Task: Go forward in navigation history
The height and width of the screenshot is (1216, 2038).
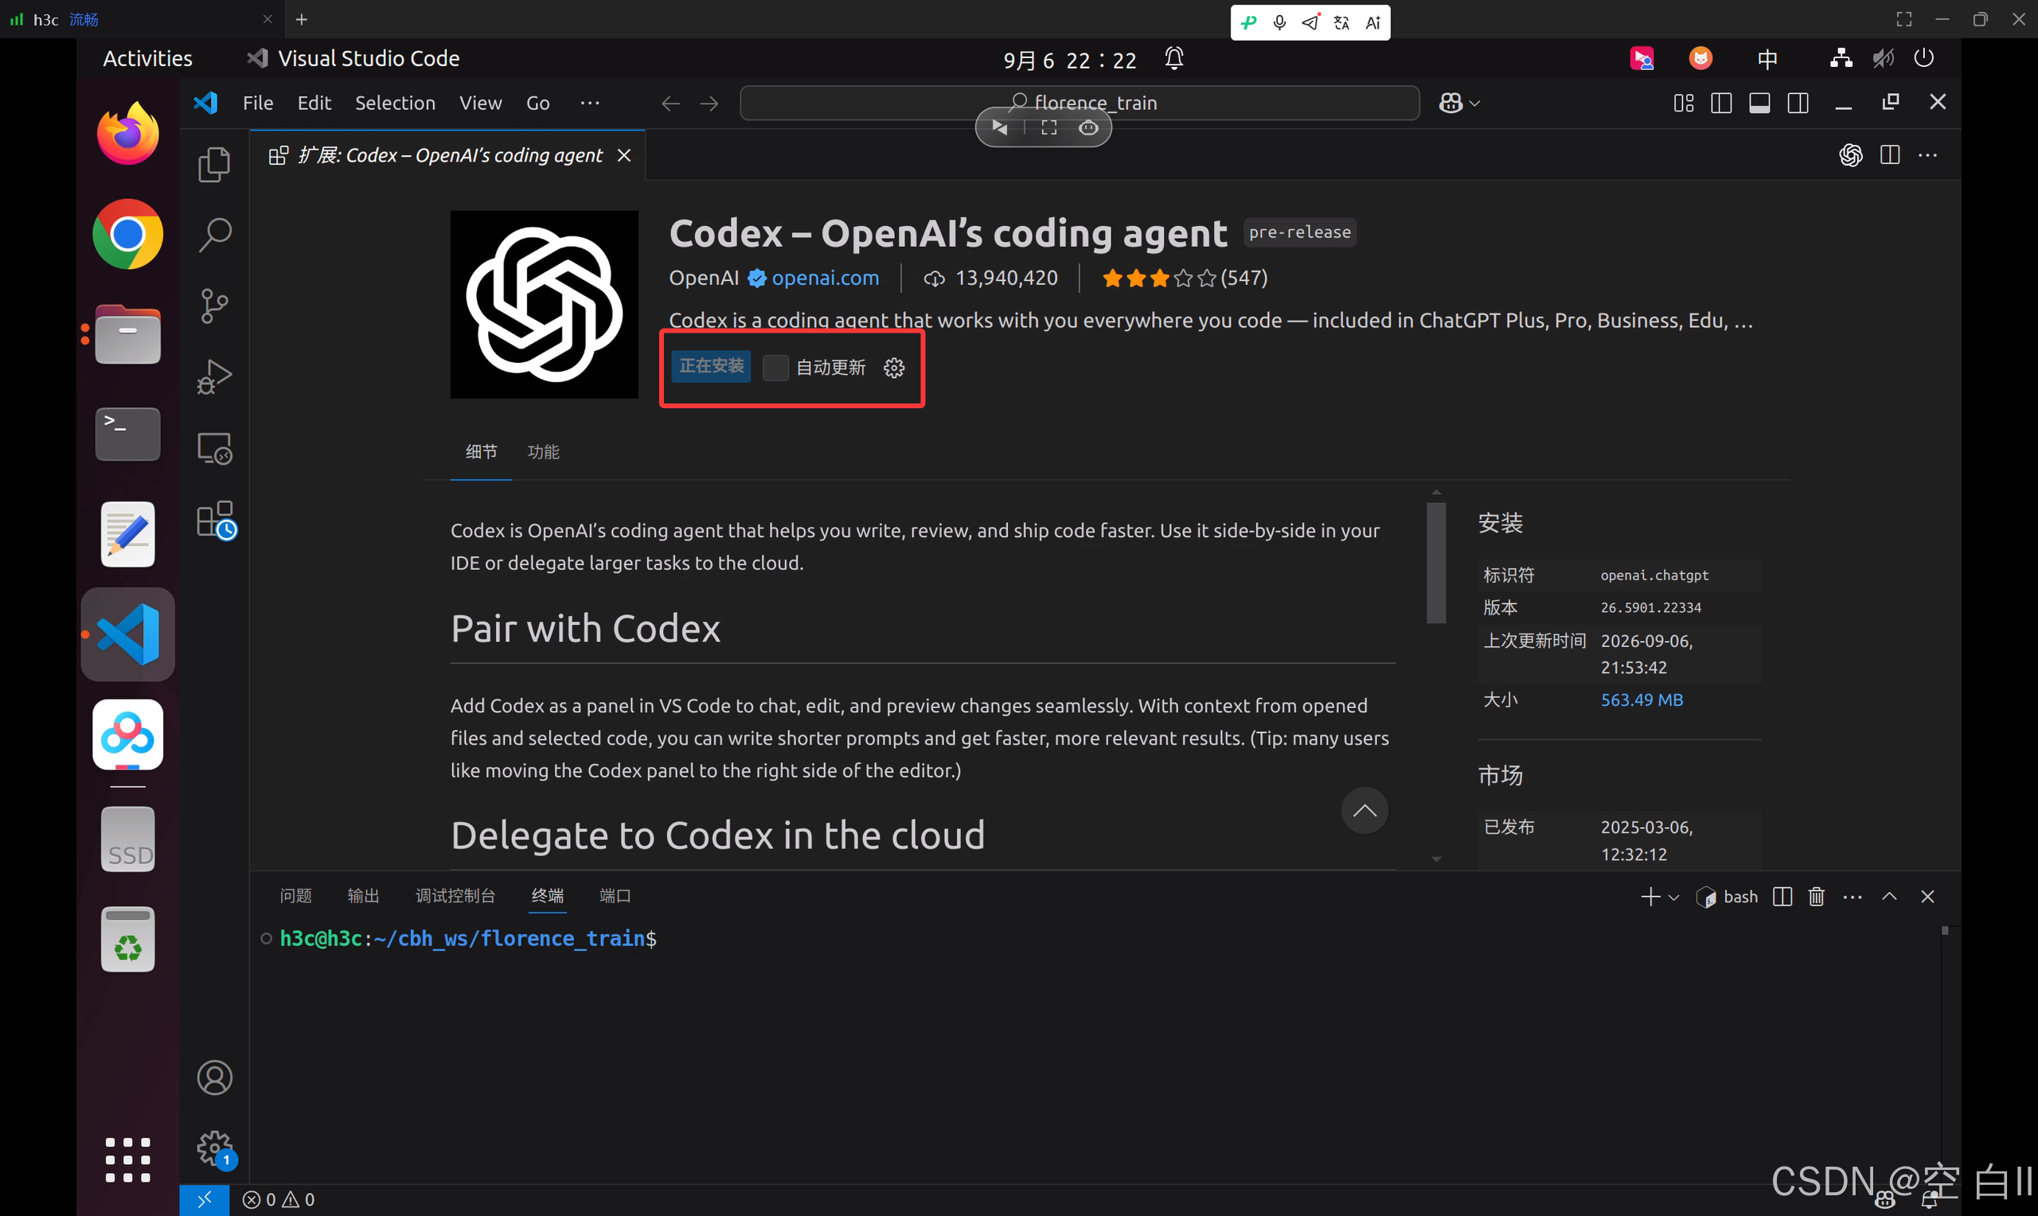Action: click(x=709, y=103)
